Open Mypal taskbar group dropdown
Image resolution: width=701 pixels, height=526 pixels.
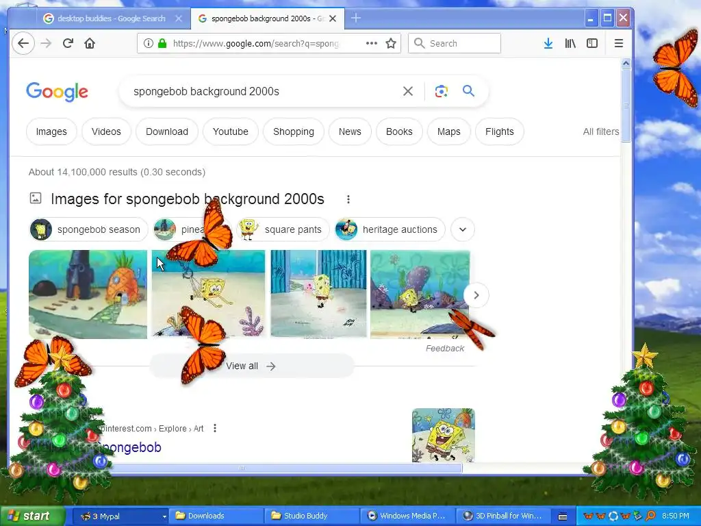click(164, 516)
